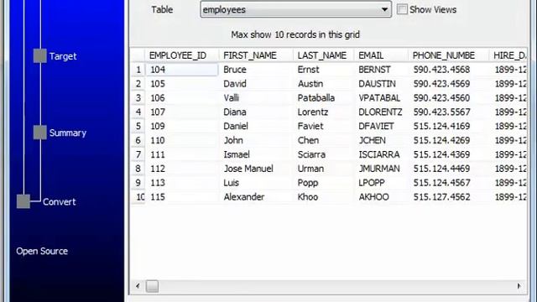The height and width of the screenshot is (302, 537).
Task: Select the cell with employee ID 105
Action: point(182,84)
